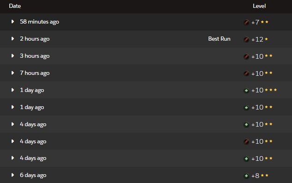The width and height of the screenshot is (292, 183).
Task: Select the damage role icon on the 7 hours ago run
Action: pos(246,73)
